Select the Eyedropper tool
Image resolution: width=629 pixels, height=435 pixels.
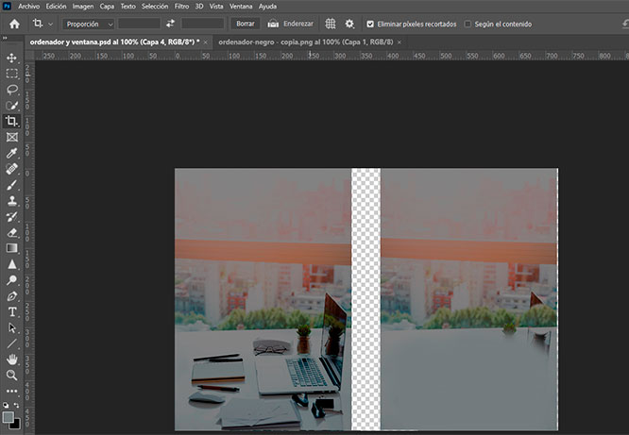[11, 153]
